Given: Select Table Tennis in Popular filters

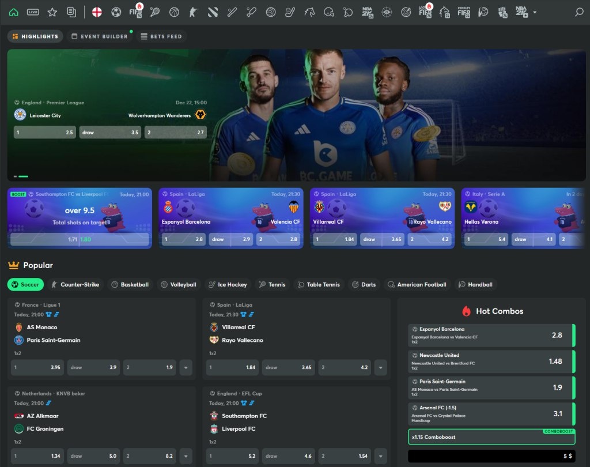Looking at the screenshot, I should coord(319,284).
